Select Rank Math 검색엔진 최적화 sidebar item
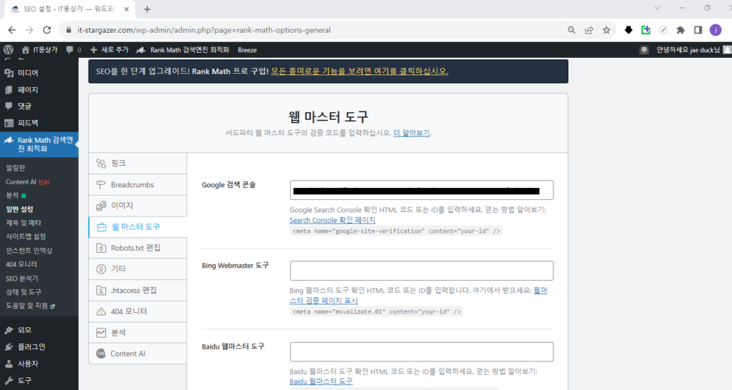 (39, 144)
